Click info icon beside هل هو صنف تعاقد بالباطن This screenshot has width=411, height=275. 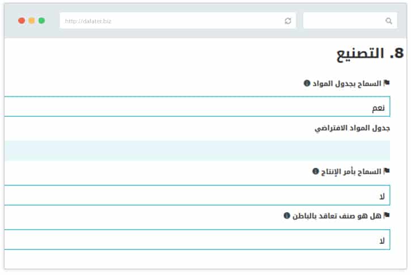pyautogui.click(x=287, y=215)
